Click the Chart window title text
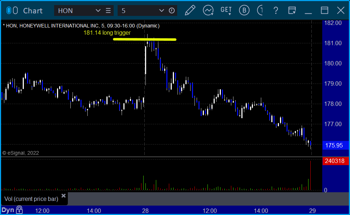The width and height of the screenshot is (350, 215). coord(33,11)
